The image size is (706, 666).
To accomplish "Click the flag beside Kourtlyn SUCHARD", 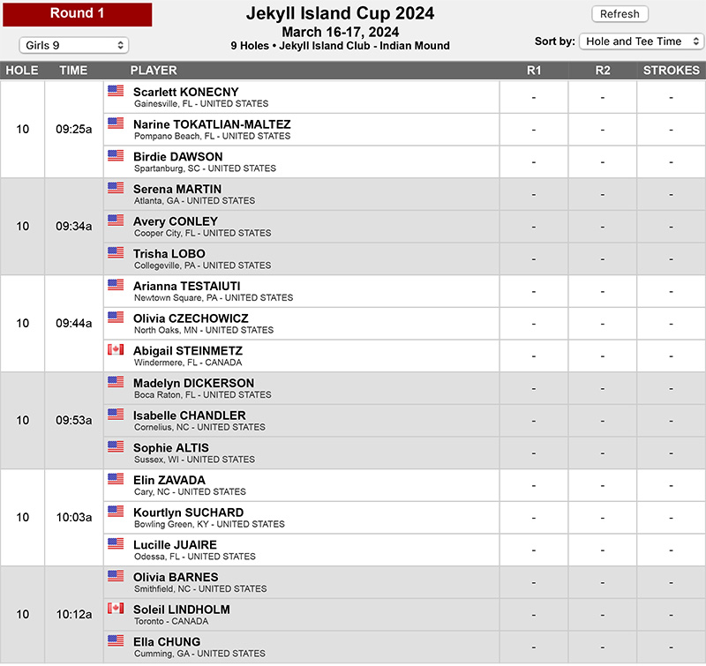I will (116, 512).
